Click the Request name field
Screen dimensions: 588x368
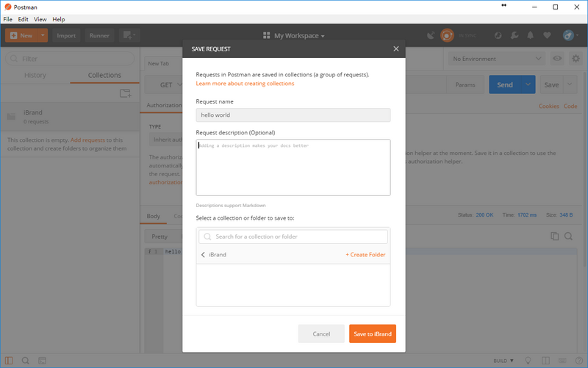click(x=293, y=115)
